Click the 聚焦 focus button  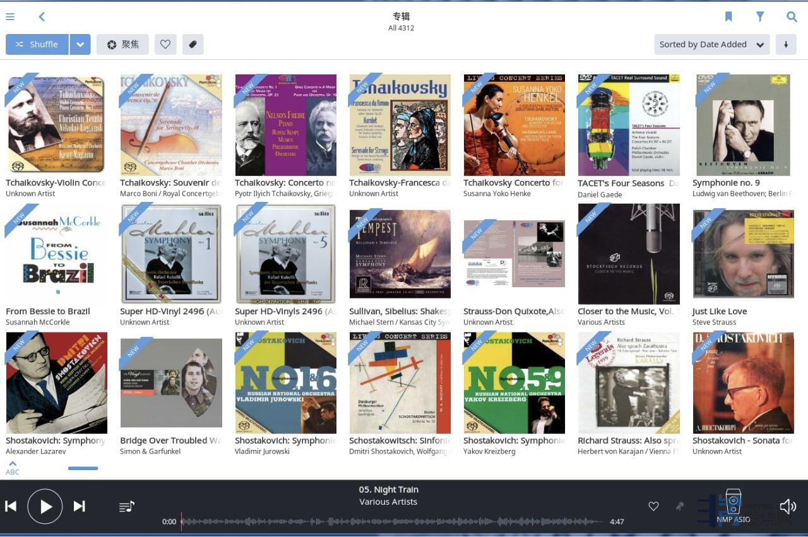point(122,44)
